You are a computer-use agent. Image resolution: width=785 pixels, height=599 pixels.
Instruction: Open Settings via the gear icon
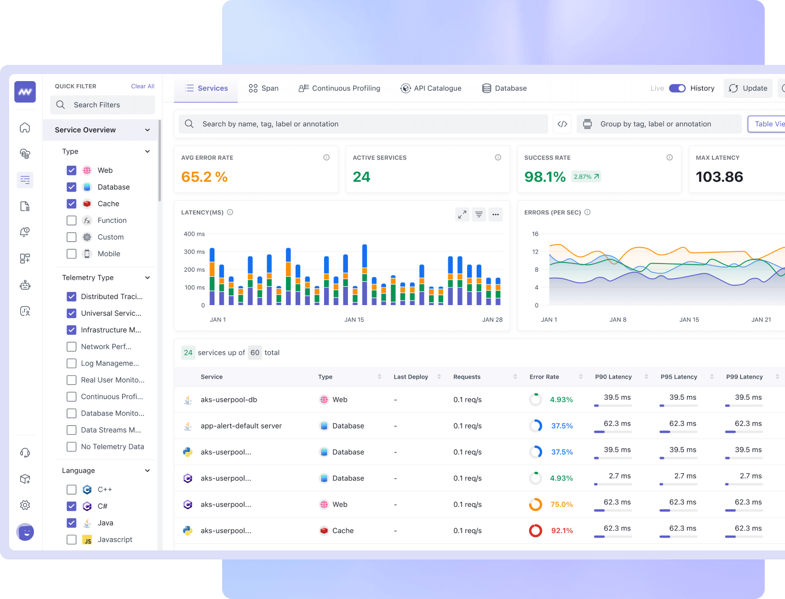click(x=24, y=505)
